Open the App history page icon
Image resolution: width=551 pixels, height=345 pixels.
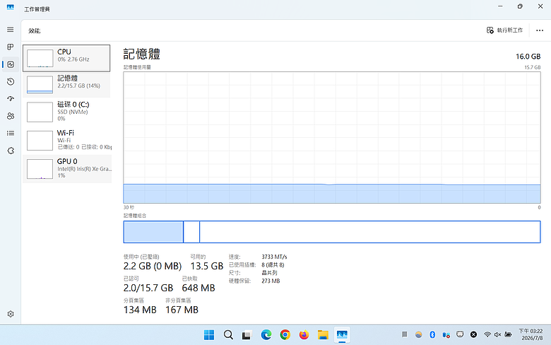(x=11, y=81)
